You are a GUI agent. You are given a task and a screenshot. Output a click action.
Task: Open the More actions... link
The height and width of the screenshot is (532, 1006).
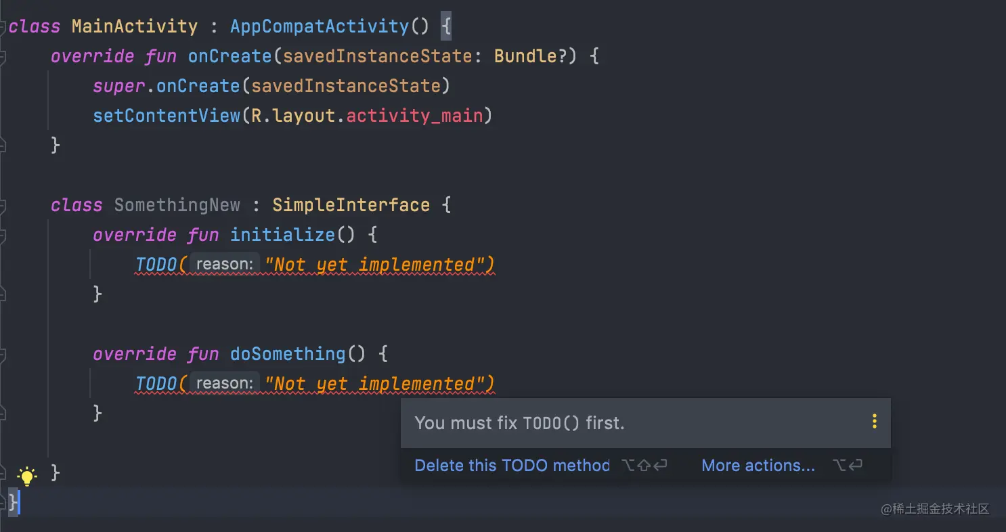758,466
